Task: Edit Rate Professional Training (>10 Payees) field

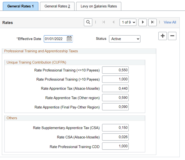Action: pos(115,79)
